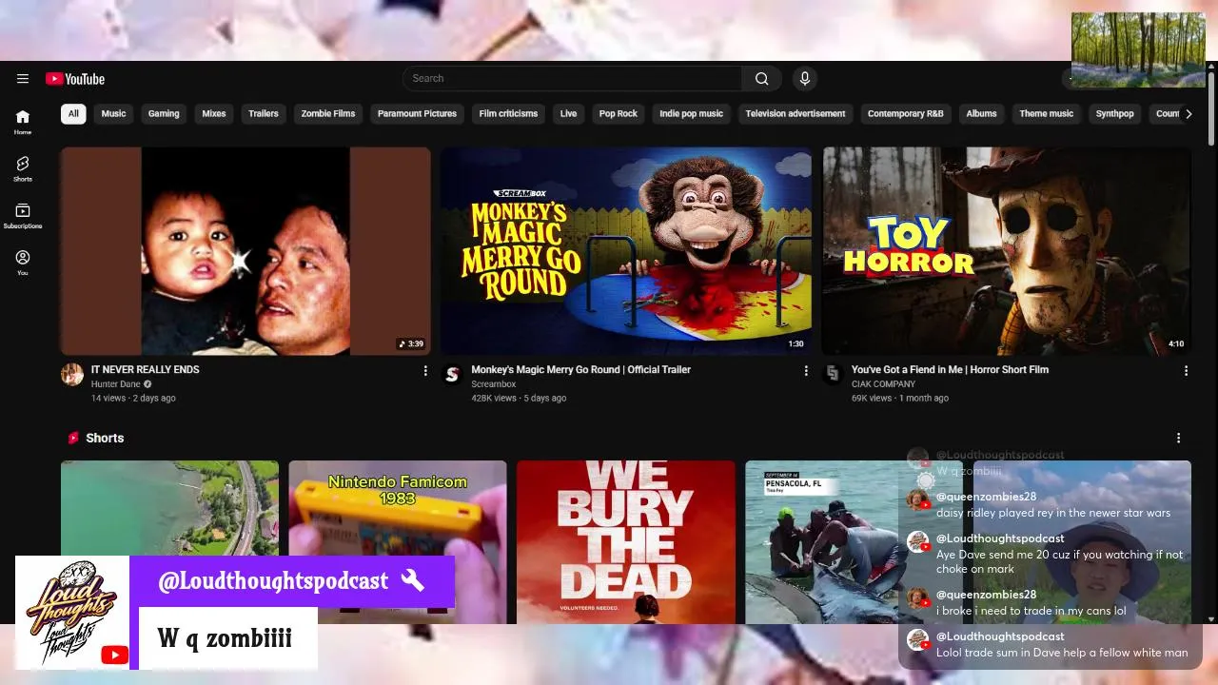The width and height of the screenshot is (1218, 685).
Task: Open the YouTube hamburger guide menu
Action: [23, 79]
